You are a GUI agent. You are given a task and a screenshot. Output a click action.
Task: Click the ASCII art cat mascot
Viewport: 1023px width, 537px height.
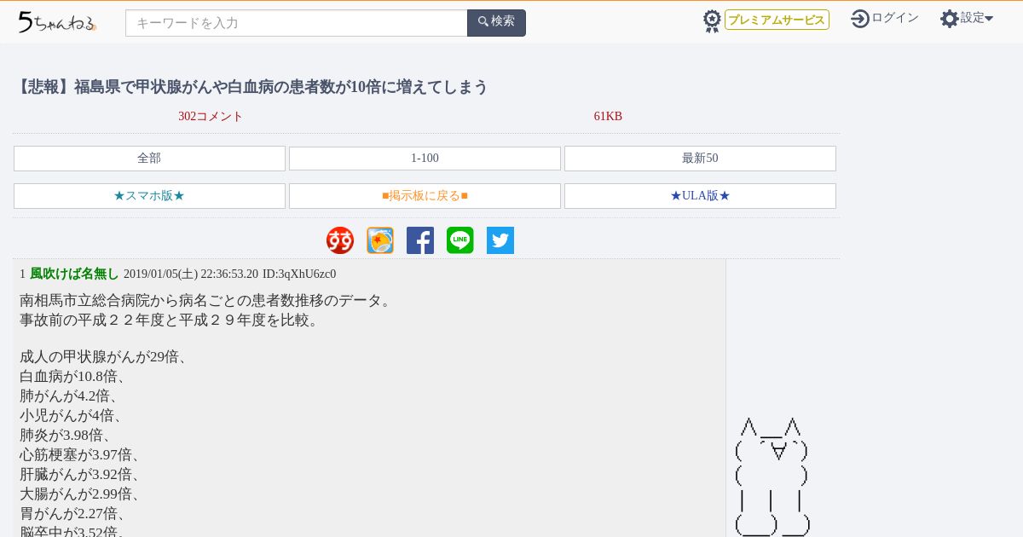(x=772, y=477)
